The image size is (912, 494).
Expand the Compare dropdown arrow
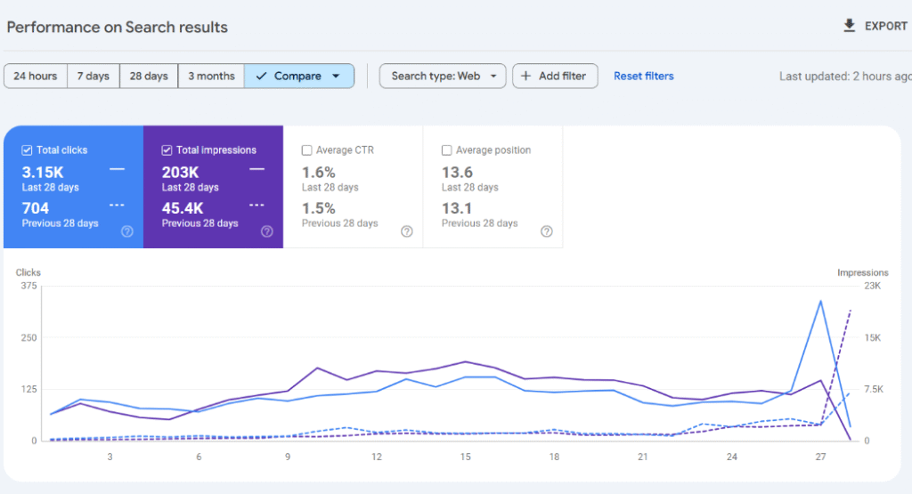pos(336,77)
